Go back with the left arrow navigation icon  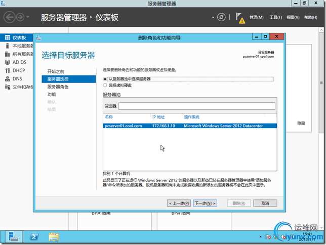point(9,17)
